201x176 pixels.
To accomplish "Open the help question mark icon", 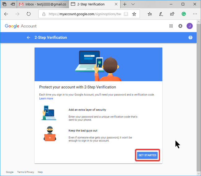I will point(190,37).
